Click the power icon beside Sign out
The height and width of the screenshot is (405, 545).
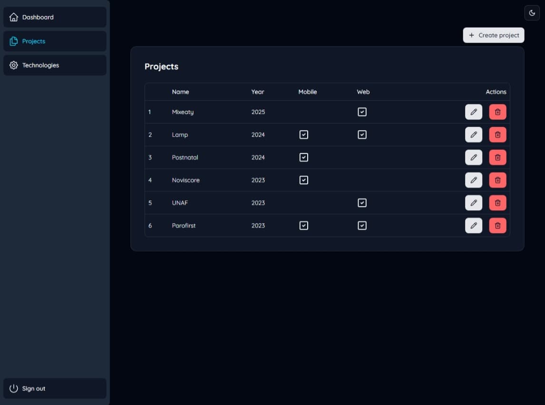point(14,388)
